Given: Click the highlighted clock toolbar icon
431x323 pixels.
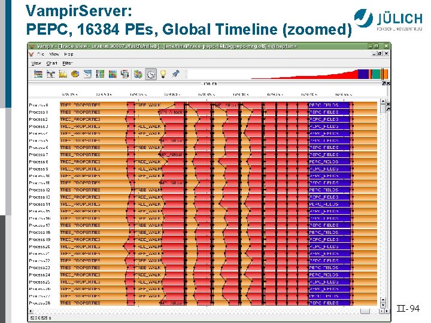Looking at the screenshot, I should tap(151, 74).
